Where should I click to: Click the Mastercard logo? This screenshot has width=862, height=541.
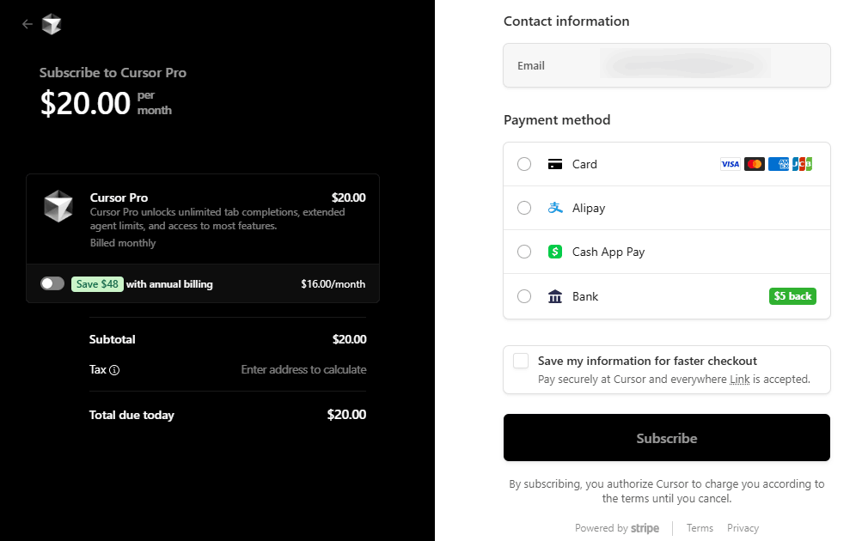point(755,164)
